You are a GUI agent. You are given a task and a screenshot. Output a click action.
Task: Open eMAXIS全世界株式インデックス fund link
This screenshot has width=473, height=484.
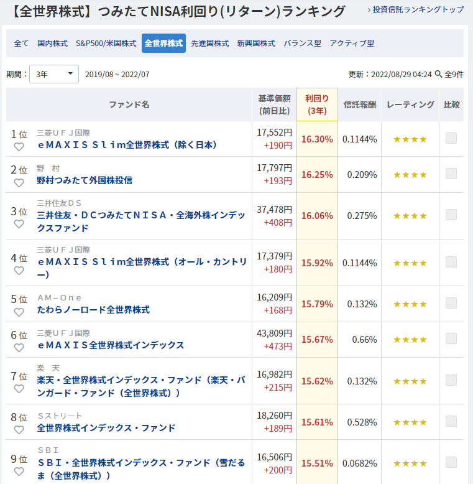pos(111,345)
